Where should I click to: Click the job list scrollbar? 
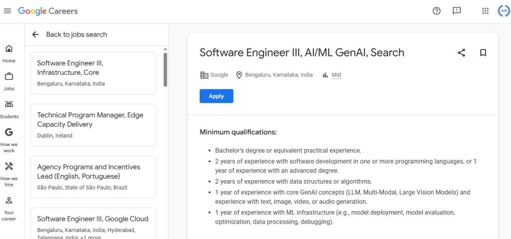(165, 70)
